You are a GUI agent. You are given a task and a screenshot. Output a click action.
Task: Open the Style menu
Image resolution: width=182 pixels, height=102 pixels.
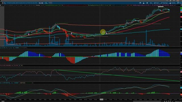pos(156,3)
